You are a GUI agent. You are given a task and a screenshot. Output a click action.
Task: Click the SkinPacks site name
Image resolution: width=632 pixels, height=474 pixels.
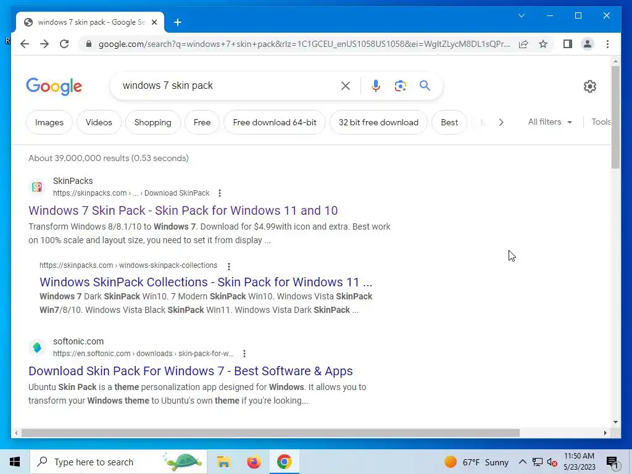(x=73, y=181)
